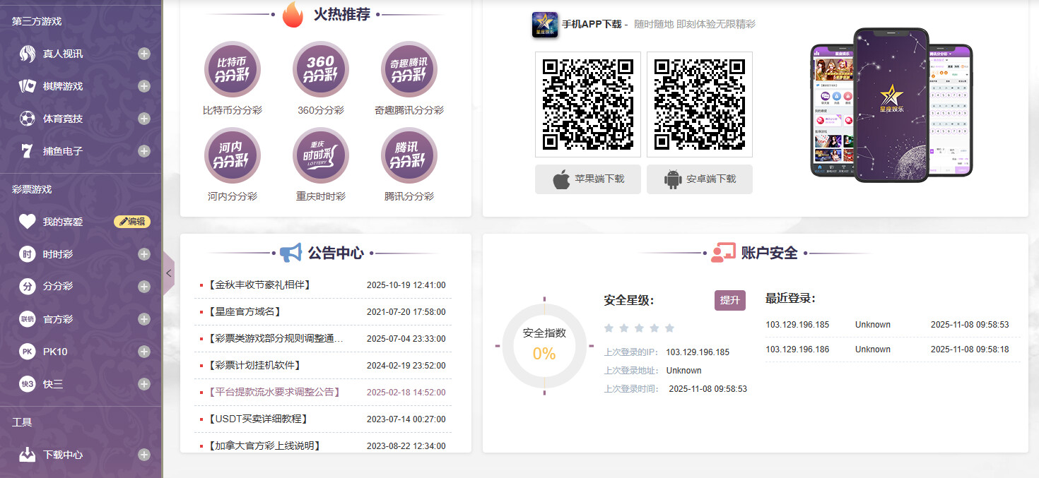Click the 安全指数 circular progress gauge

click(x=544, y=346)
